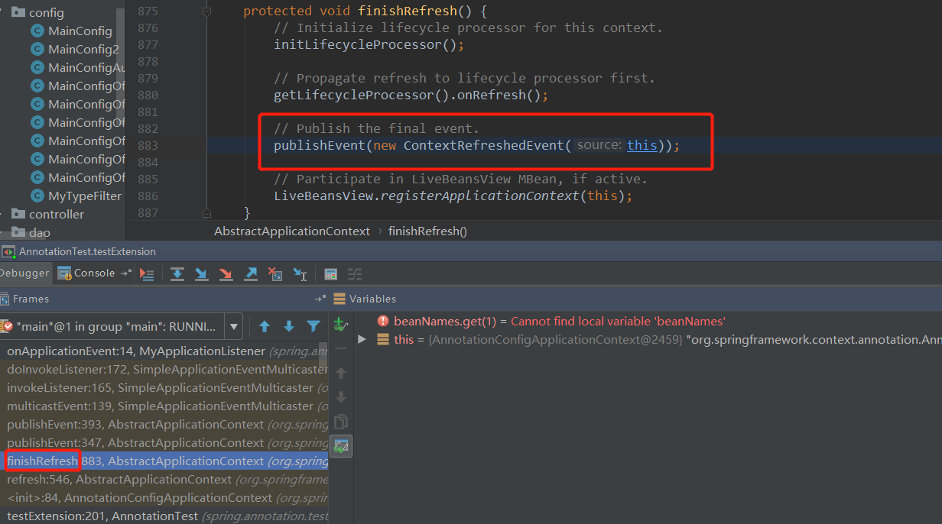This screenshot has width=942, height=524.
Task: Click the Duplicate Watch copy icon
Action: [341, 422]
